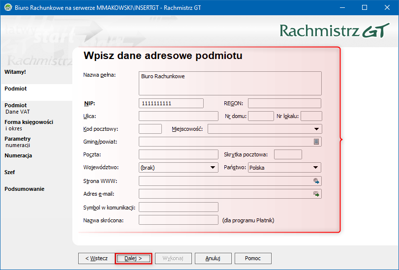Focus the Nr domu field

[261, 116]
